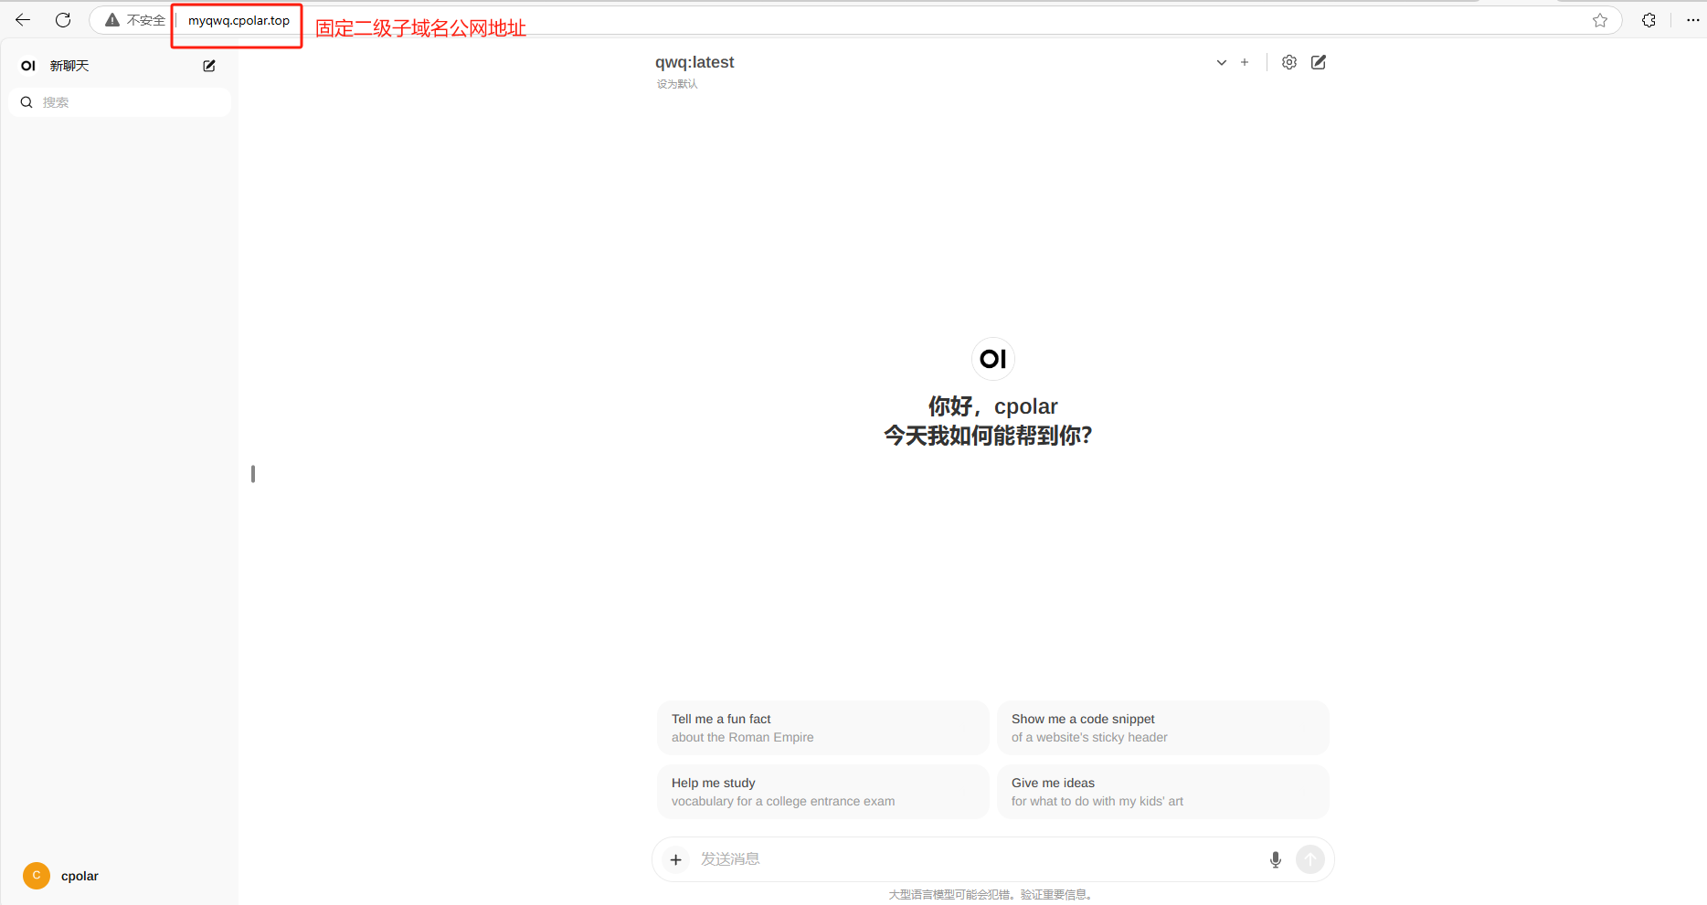Choose 'Give me ideas' suggestion
Image resolution: width=1707 pixels, height=905 pixels.
pos(1162,792)
